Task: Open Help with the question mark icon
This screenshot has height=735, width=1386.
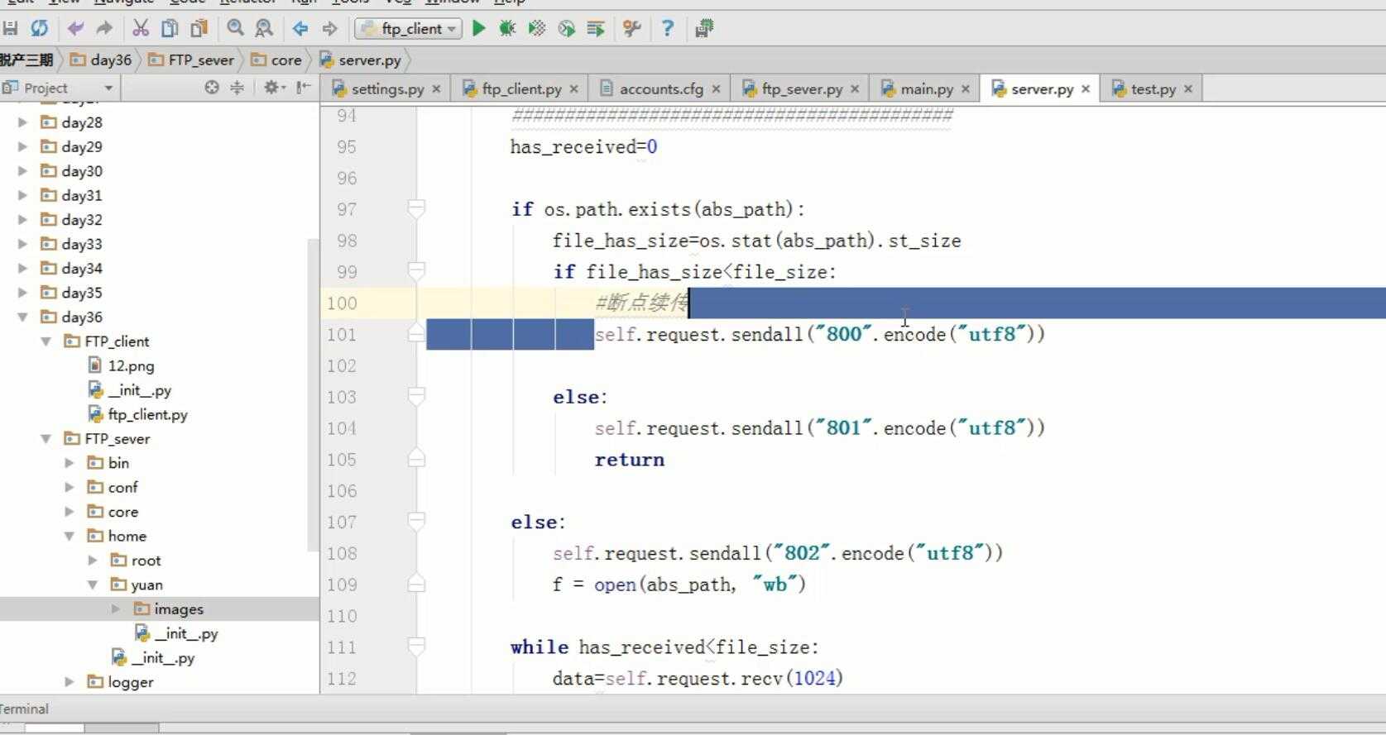Action: coord(668,29)
